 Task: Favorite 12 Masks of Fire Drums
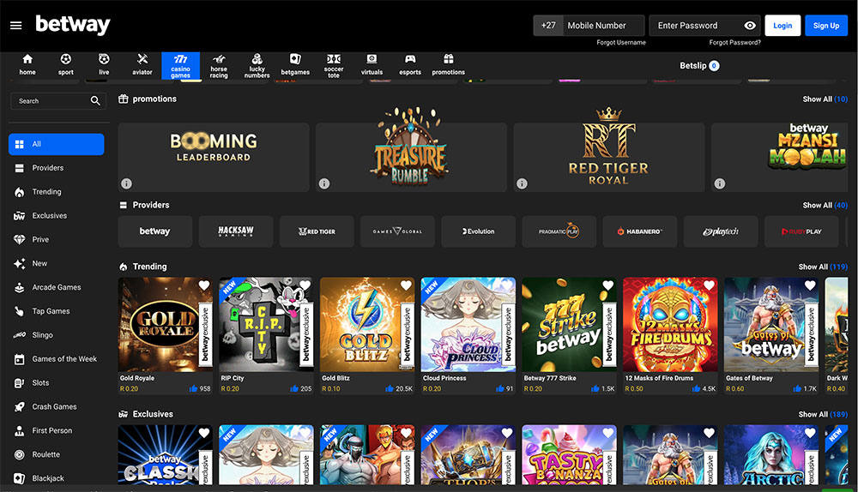(x=710, y=285)
